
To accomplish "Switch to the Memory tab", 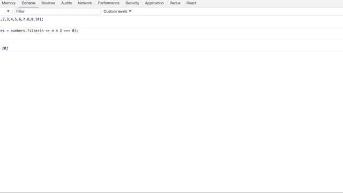I will tap(9, 3).
